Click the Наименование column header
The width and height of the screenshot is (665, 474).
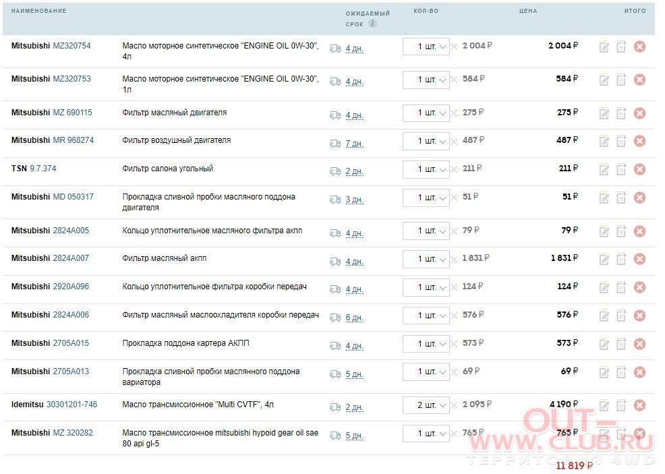[38, 11]
